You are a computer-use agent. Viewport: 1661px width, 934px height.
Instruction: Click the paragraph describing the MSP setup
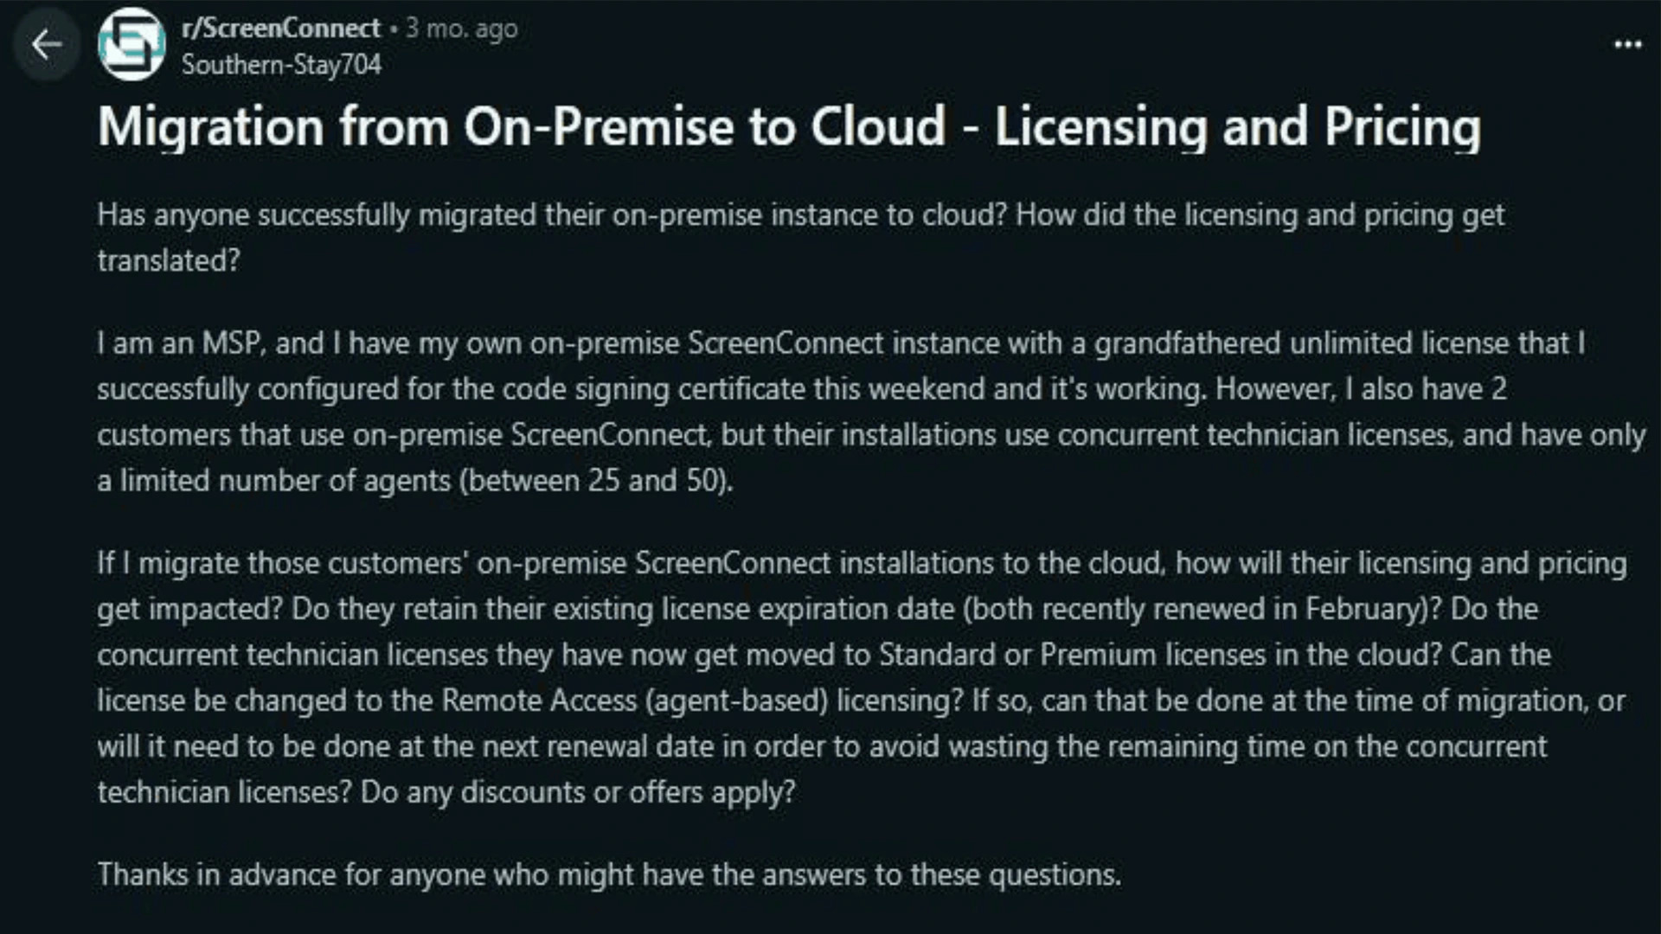(779, 411)
